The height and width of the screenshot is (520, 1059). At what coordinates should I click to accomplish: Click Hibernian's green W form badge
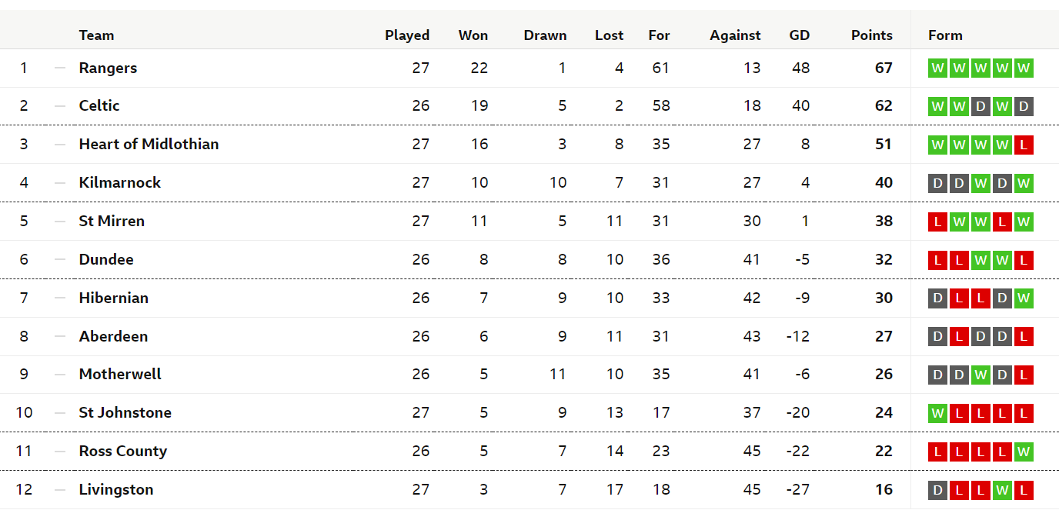click(x=1024, y=298)
